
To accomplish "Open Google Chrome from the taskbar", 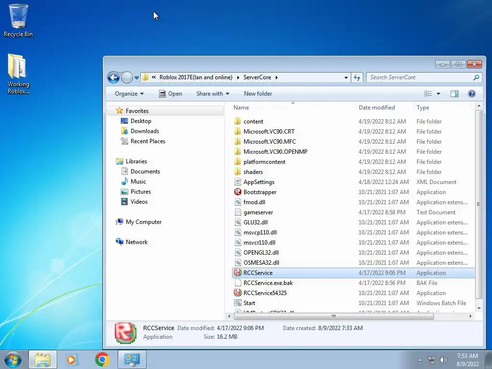I will tap(102, 359).
